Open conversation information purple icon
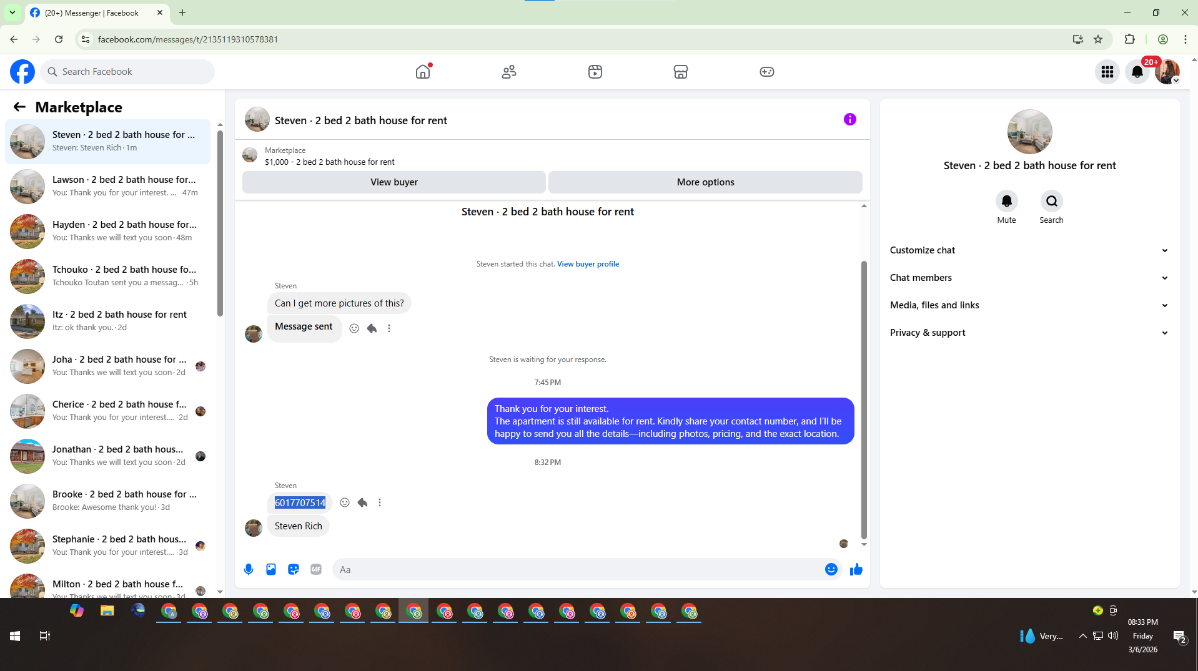 pos(850,119)
